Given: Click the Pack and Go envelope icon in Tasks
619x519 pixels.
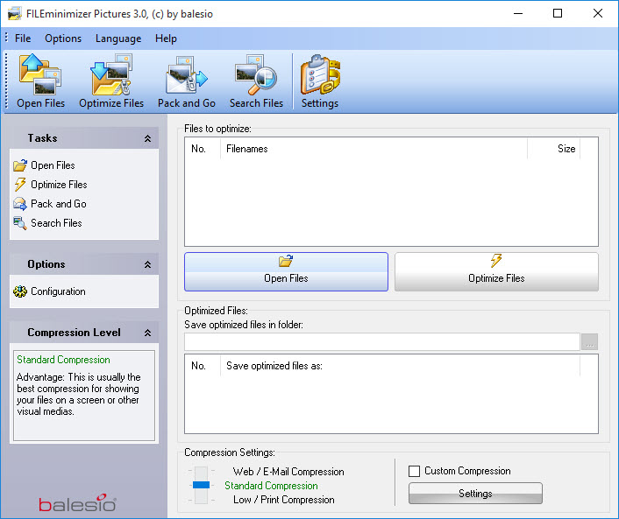Looking at the screenshot, I should [20, 204].
